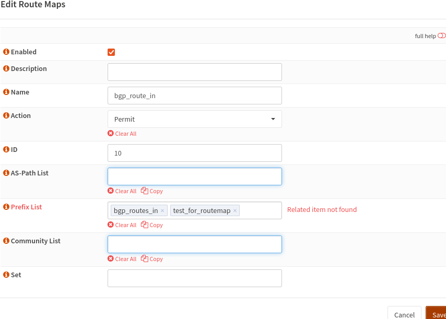Clear All under Prefix List
The image size is (446, 319).
pyautogui.click(x=122, y=225)
